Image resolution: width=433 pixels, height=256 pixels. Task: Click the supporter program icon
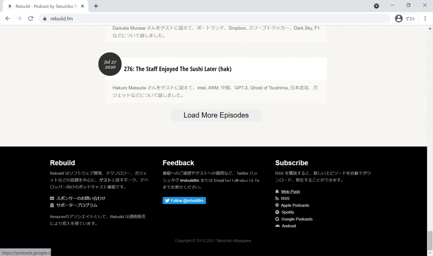click(52, 205)
